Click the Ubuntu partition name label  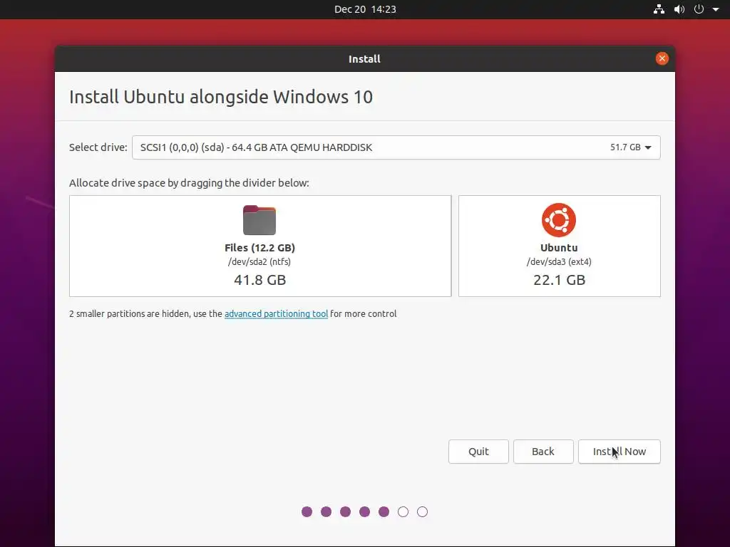[559, 248]
